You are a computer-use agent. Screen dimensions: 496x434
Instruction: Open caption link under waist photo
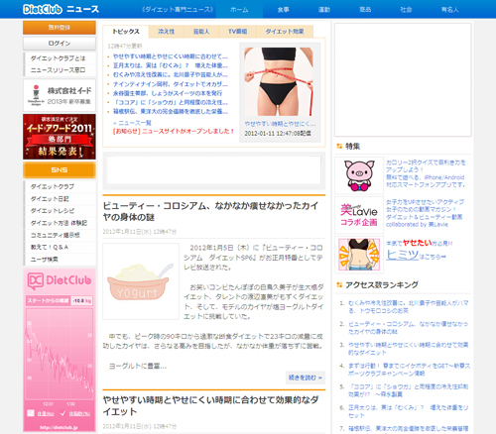tap(280, 124)
